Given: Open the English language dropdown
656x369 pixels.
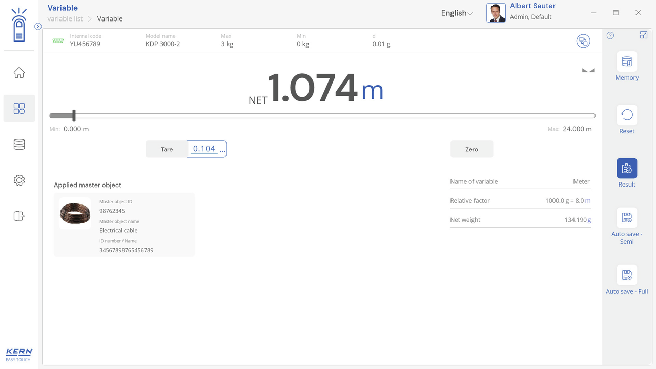Looking at the screenshot, I should (457, 13).
